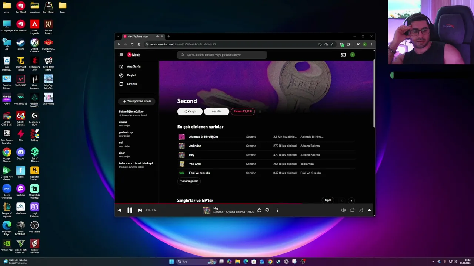Expand the player page with up arrow

[369, 210]
